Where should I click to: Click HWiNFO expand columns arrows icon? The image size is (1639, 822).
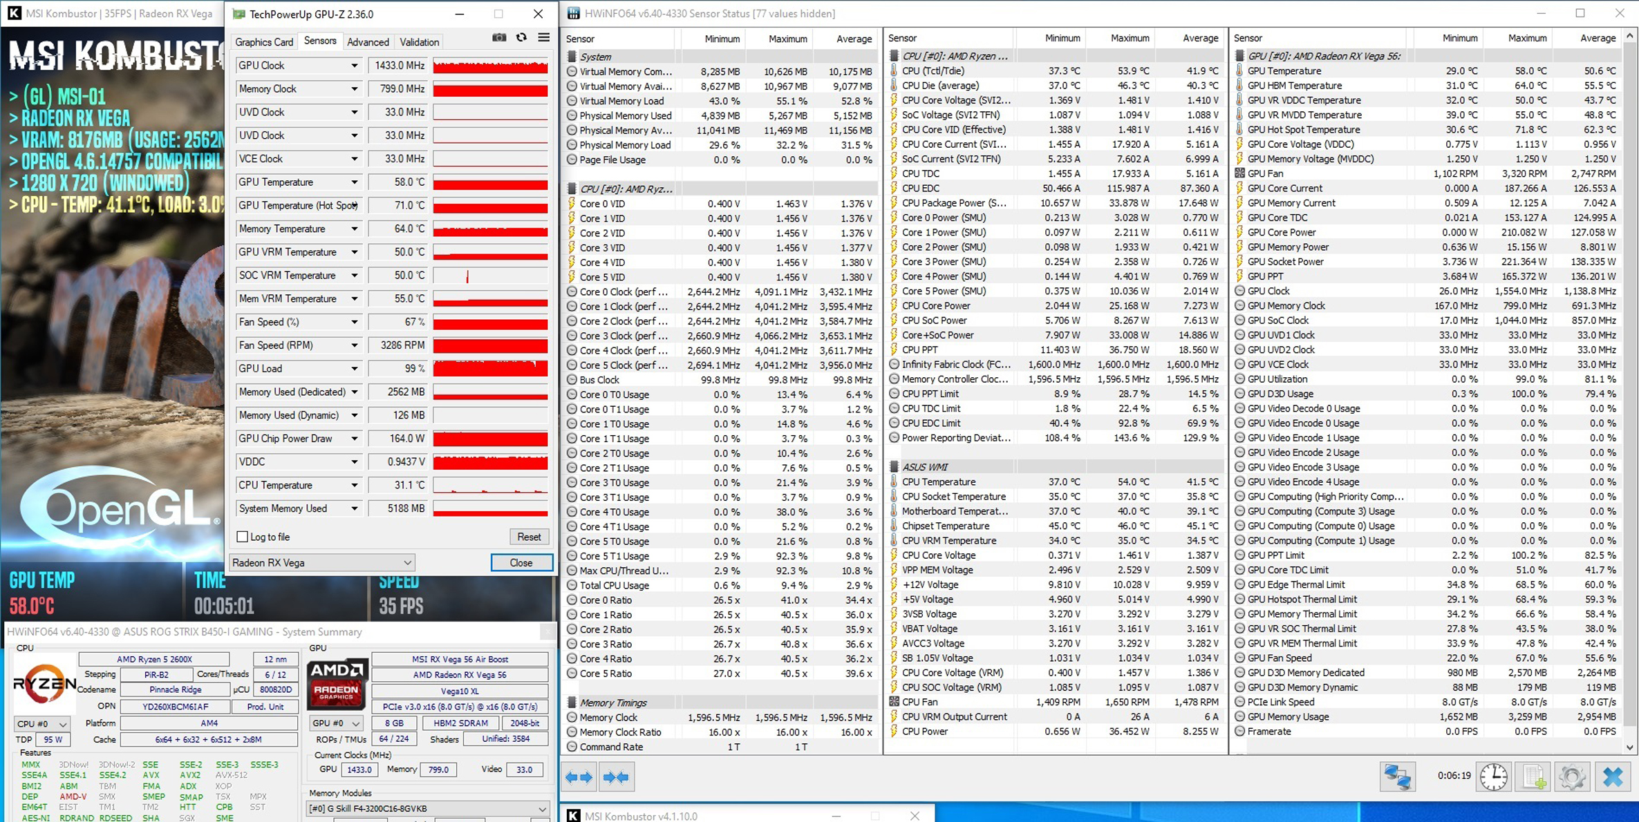[579, 777]
